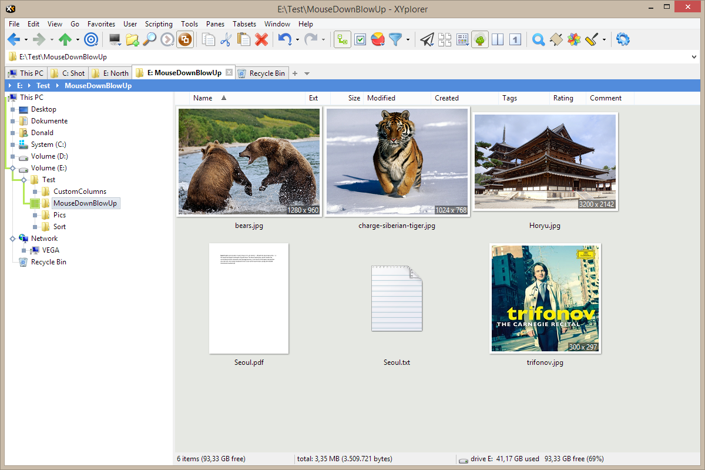Screen dimensions: 705x470
Task: Click the blue Undo arrow icon
Action: [x=285, y=40]
